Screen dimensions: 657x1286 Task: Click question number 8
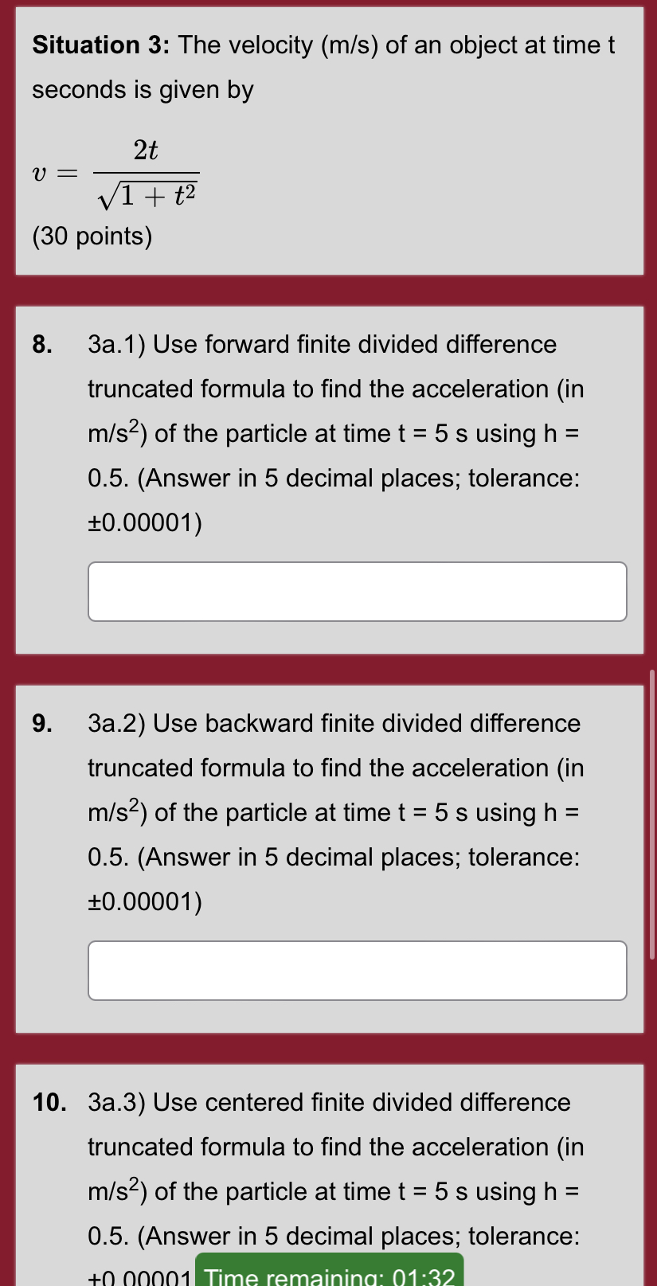click(x=41, y=344)
